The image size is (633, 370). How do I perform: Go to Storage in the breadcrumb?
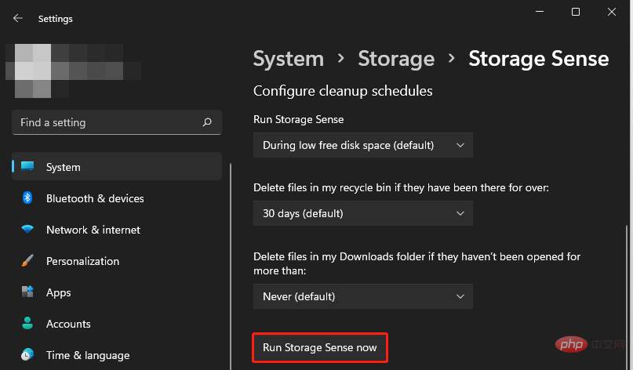[x=396, y=59]
